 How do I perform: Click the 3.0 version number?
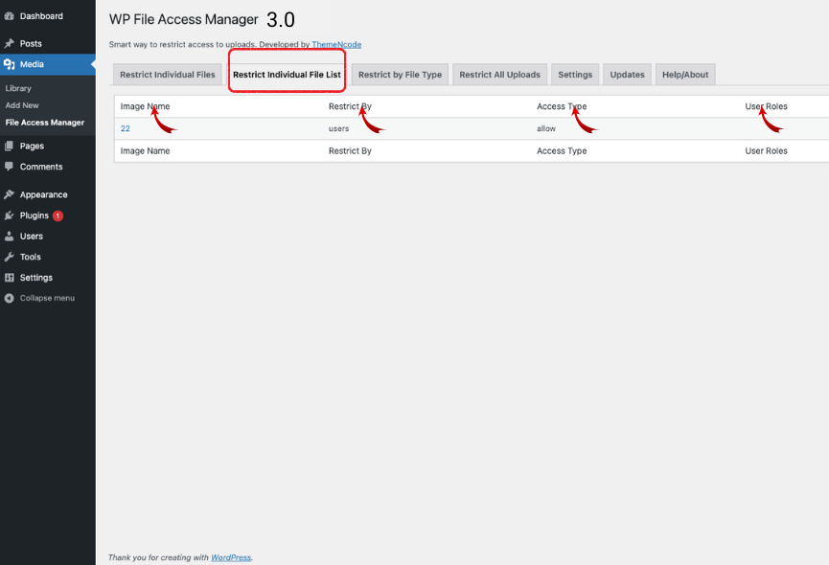point(281,20)
